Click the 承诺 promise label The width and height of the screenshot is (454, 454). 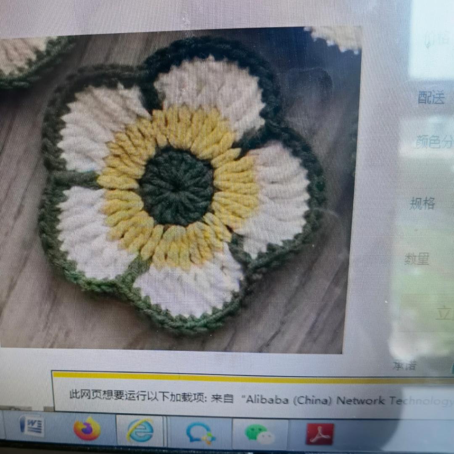click(x=404, y=366)
